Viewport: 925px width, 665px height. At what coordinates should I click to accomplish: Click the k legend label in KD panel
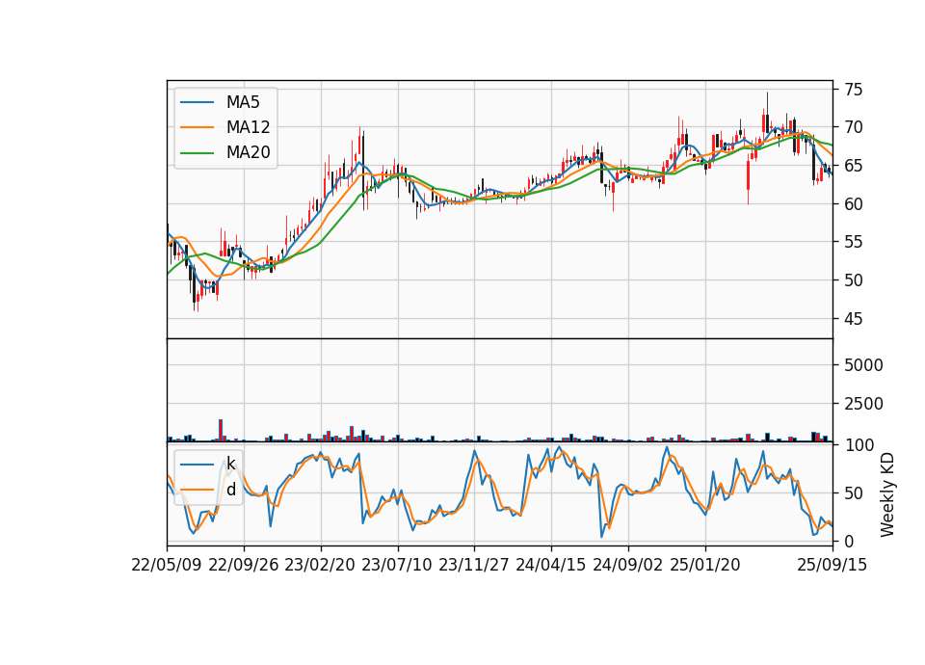click(230, 464)
